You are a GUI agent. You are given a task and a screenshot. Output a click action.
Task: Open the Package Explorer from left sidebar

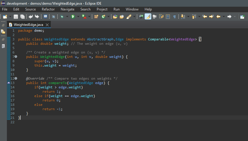coord(3,31)
